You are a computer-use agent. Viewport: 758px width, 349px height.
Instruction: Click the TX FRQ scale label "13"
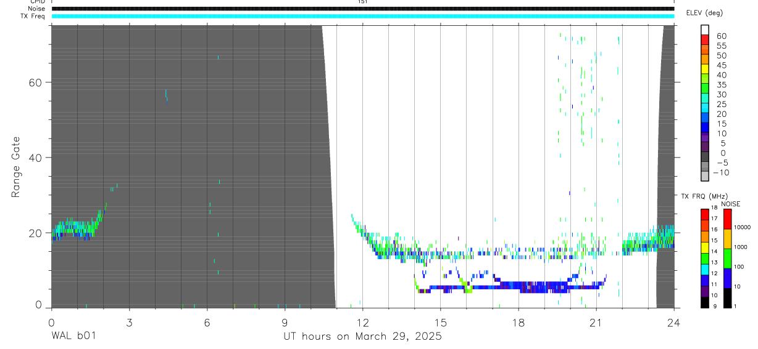714,262
